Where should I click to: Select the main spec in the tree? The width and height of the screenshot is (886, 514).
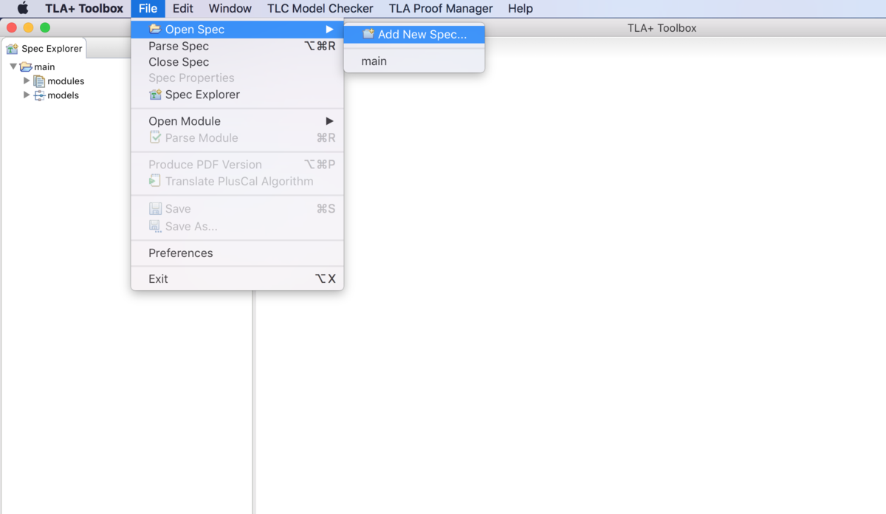(x=44, y=66)
